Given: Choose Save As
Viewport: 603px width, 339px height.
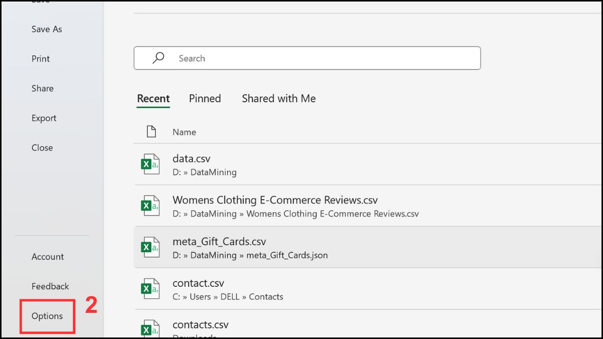Looking at the screenshot, I should point(46,29).
